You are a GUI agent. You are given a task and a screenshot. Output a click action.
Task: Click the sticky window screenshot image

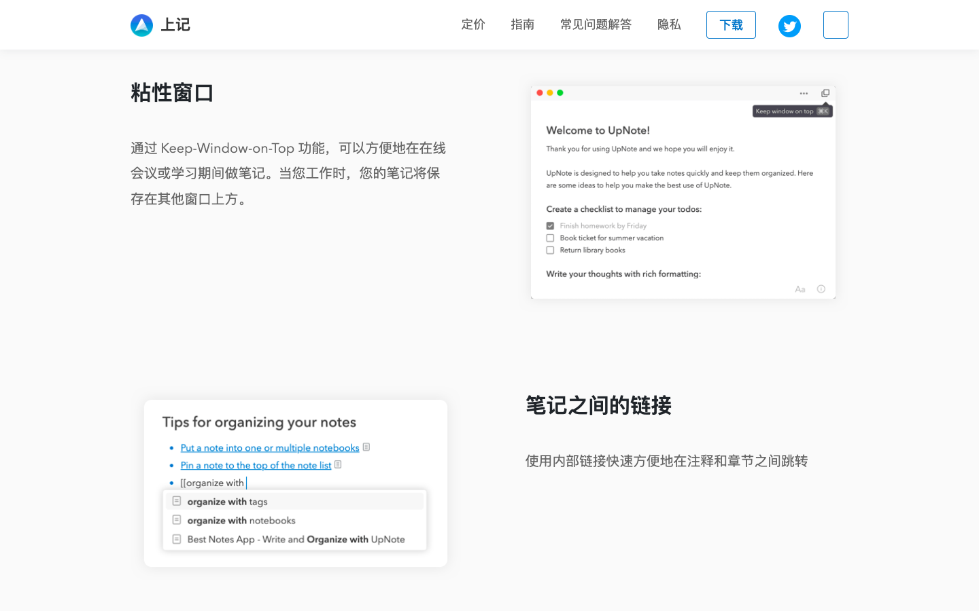click(x=683, y=192)
